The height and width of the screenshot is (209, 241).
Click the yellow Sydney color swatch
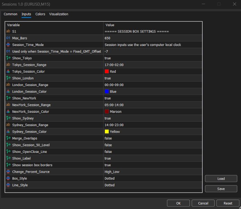[x=107, y=131]
